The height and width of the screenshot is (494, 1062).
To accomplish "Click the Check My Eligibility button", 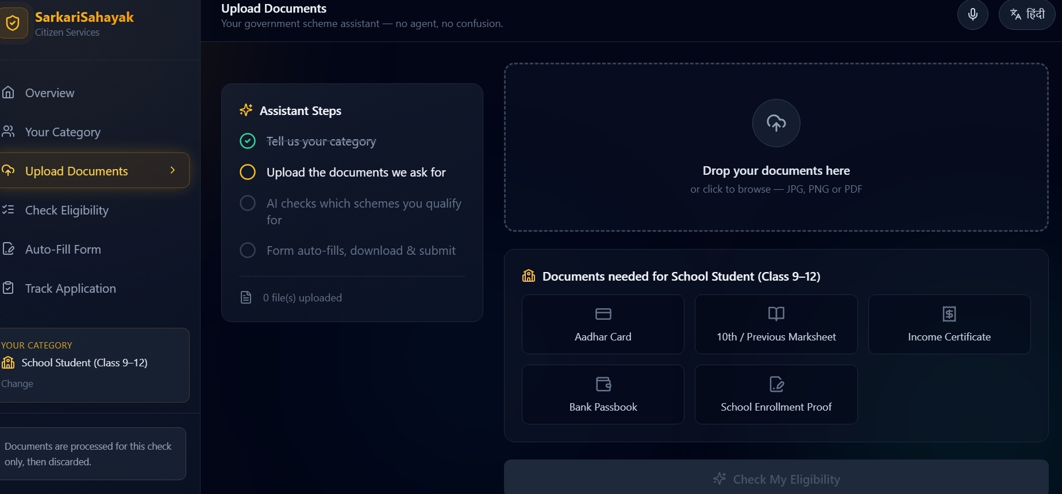I will click(x=776, y=478).
